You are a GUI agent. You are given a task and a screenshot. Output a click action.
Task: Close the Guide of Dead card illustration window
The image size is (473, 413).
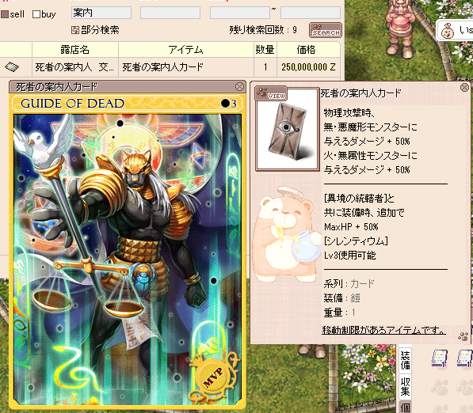[x=239, y=87]
